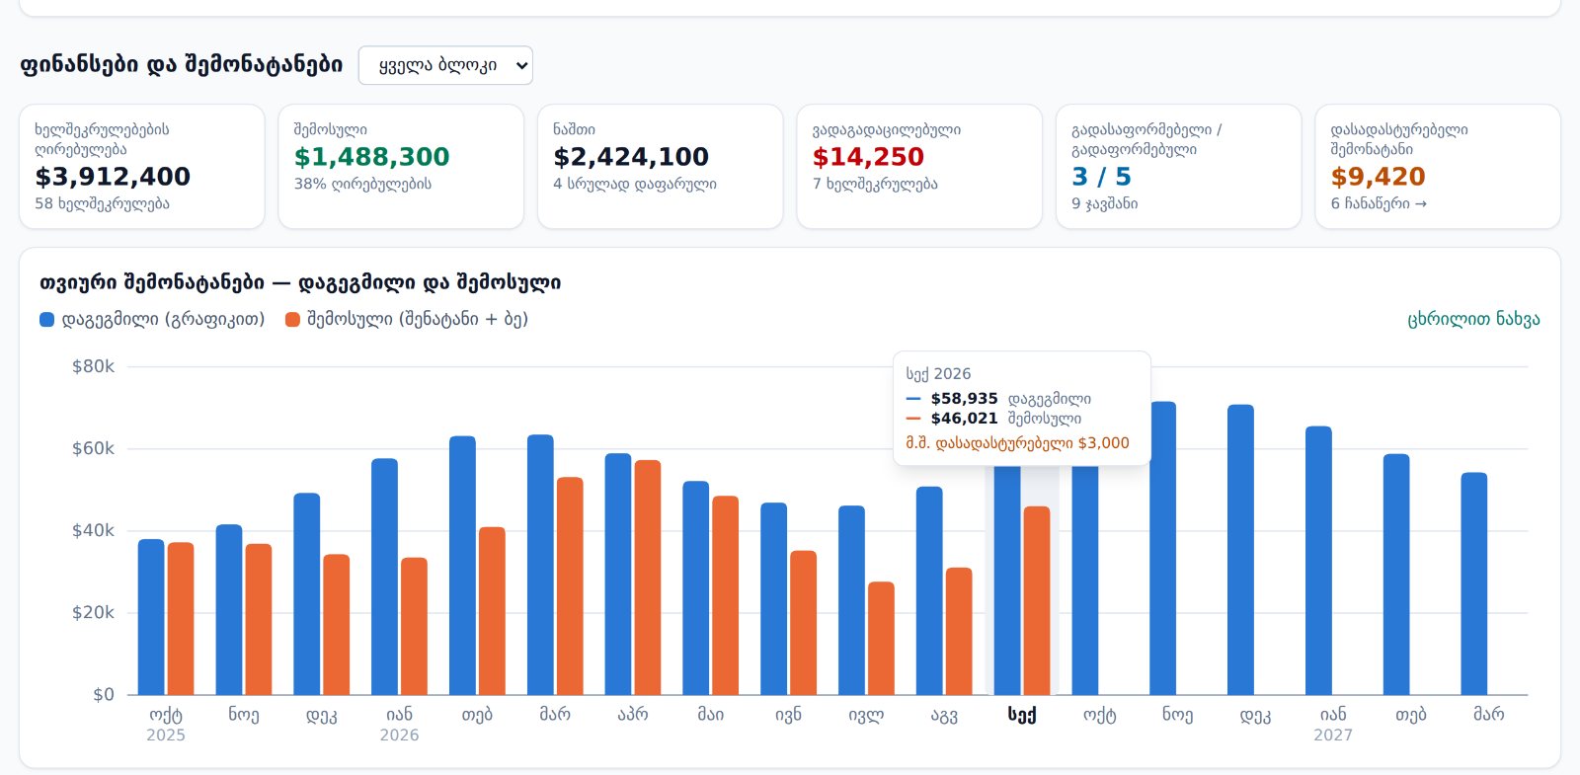Click the blue planned bar for February 2027
The image size is (1580, 775).
click(1396, 575)
